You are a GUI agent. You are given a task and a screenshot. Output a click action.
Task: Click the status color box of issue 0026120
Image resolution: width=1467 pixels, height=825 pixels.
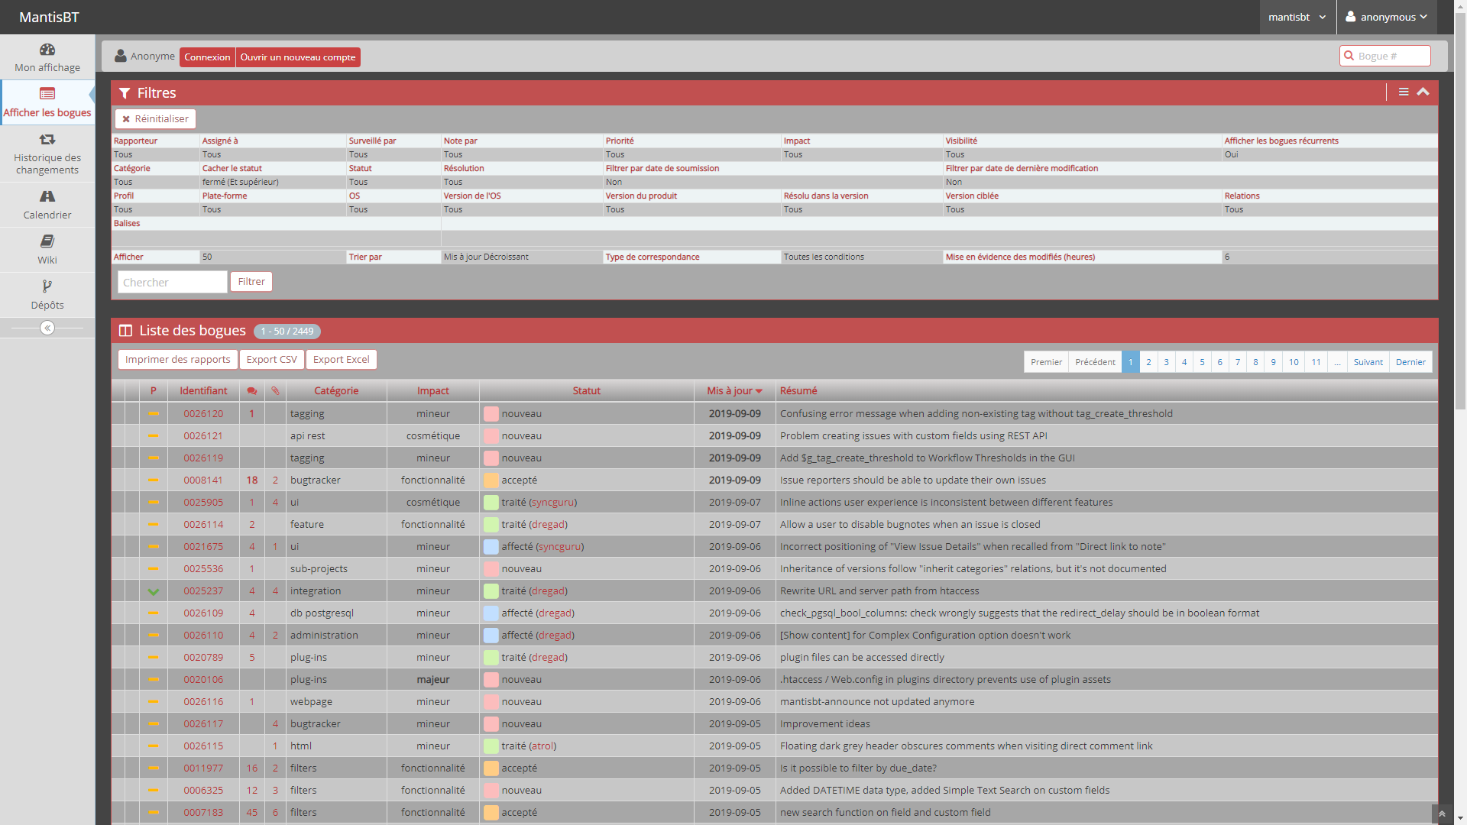(x=491, y=414)
